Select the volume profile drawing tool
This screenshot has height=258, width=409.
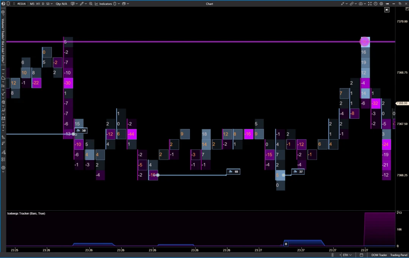click(3, 86)
